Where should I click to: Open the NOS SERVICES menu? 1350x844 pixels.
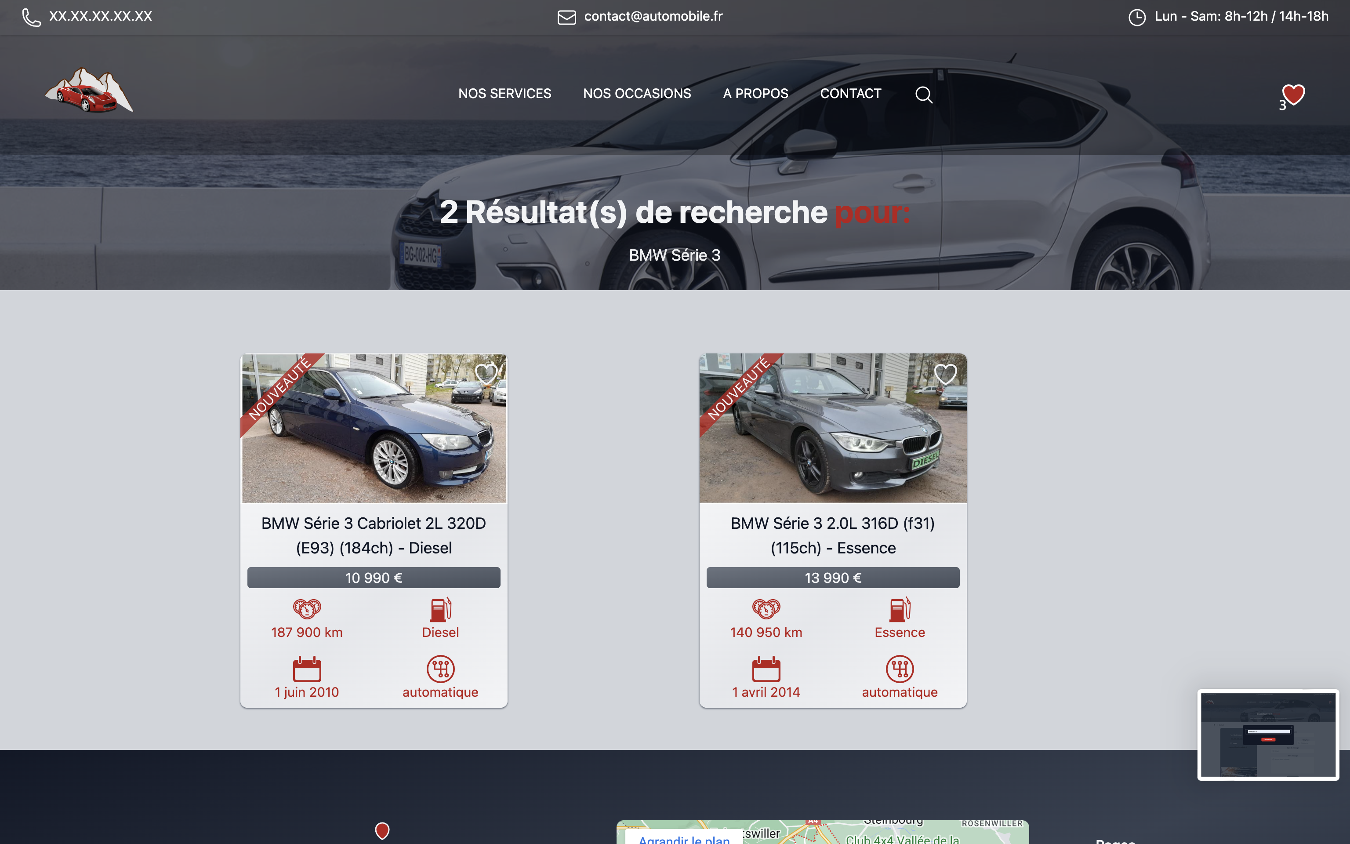coord(504,93)
